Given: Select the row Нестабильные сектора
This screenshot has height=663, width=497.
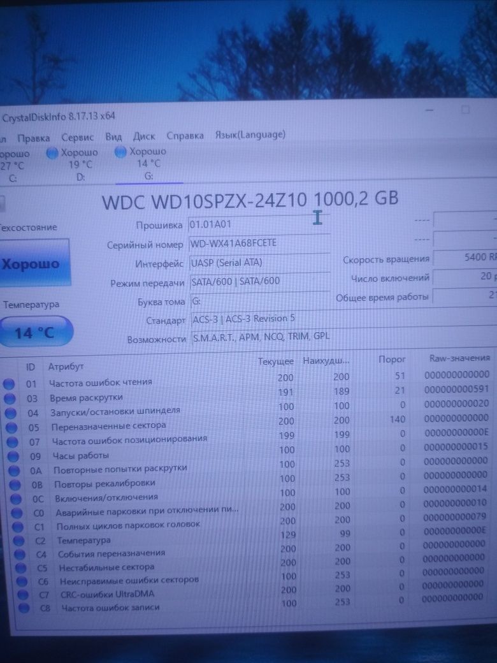Looking at the screenshot, I should 251,564.
